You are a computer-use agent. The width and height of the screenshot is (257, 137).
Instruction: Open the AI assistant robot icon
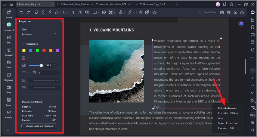point(252,12)
